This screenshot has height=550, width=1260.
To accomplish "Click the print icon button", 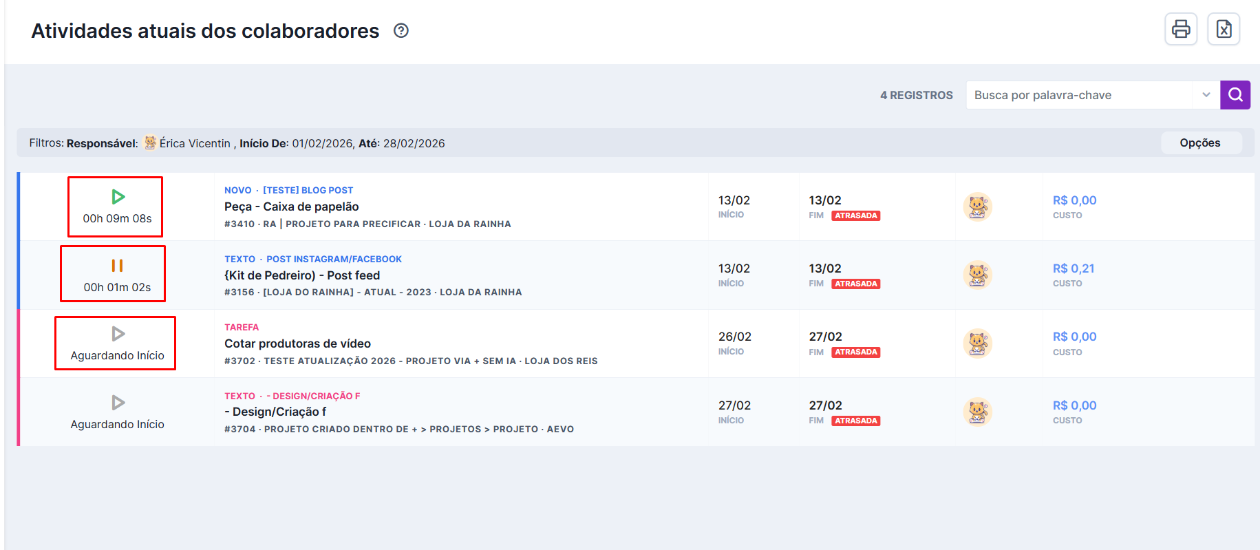I will pyautogui.click(x=1180, y=29).
